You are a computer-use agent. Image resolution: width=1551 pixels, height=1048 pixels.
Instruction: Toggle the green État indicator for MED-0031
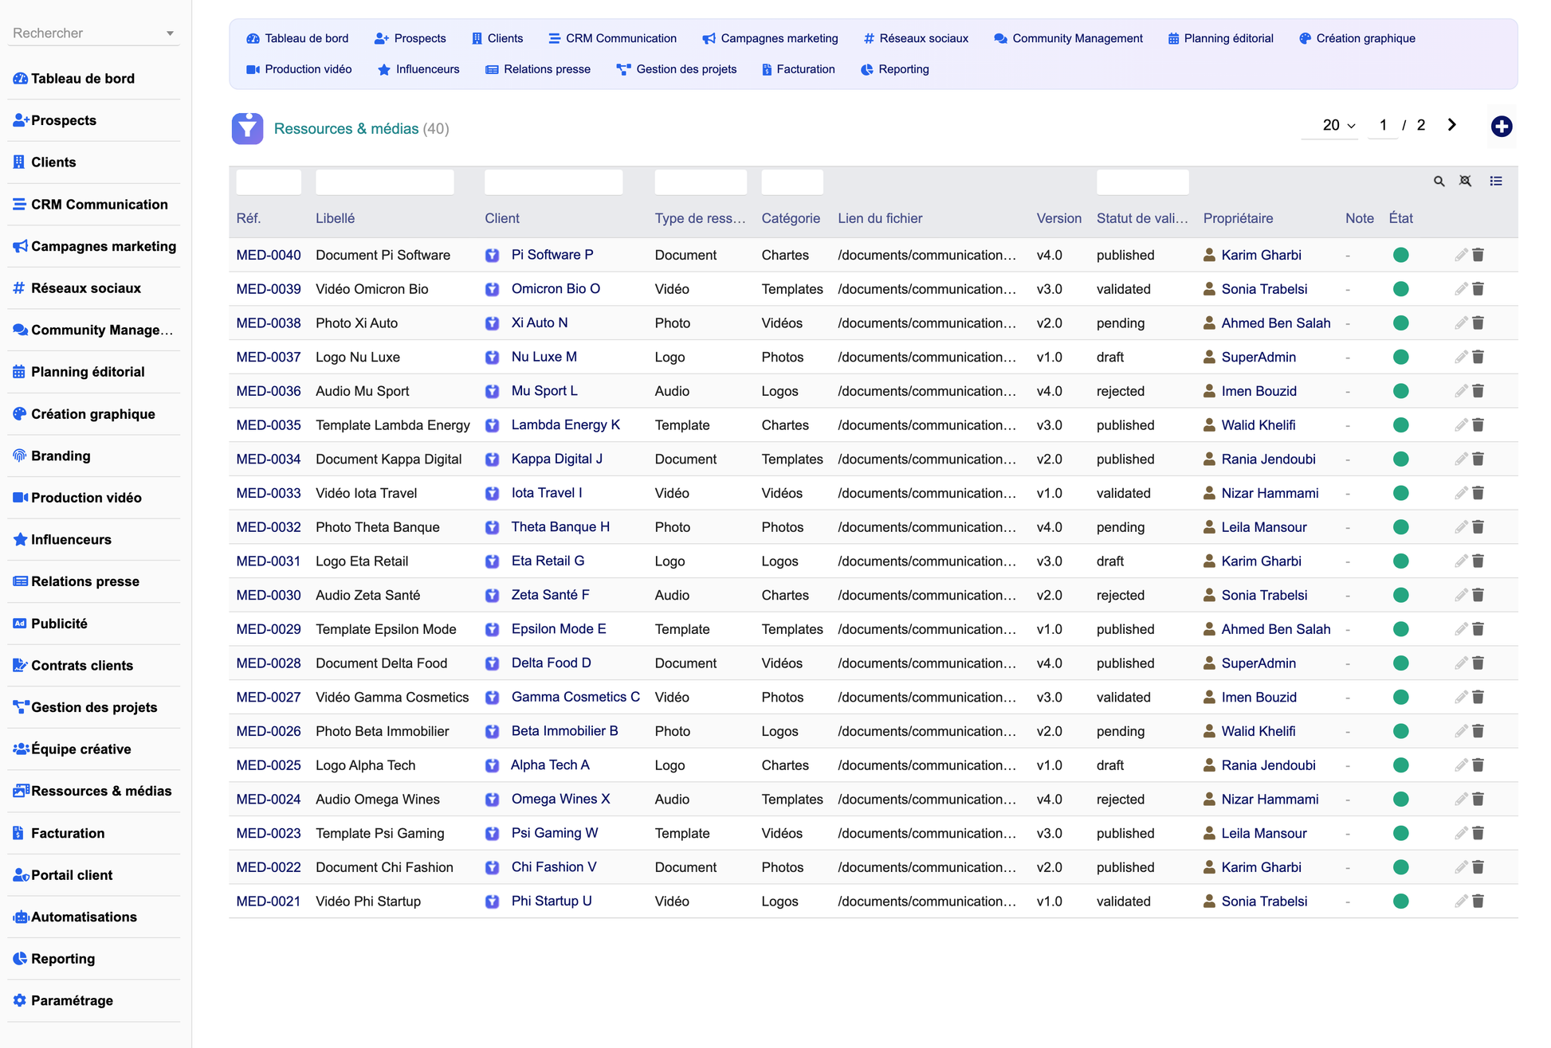click(1400, 561)
